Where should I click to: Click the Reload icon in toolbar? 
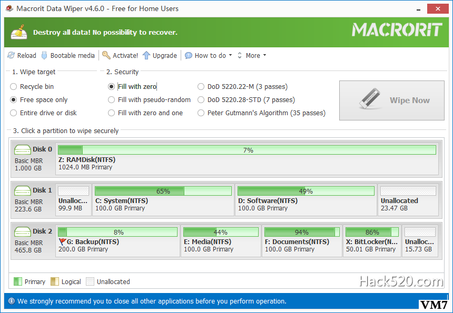(11, 55)
